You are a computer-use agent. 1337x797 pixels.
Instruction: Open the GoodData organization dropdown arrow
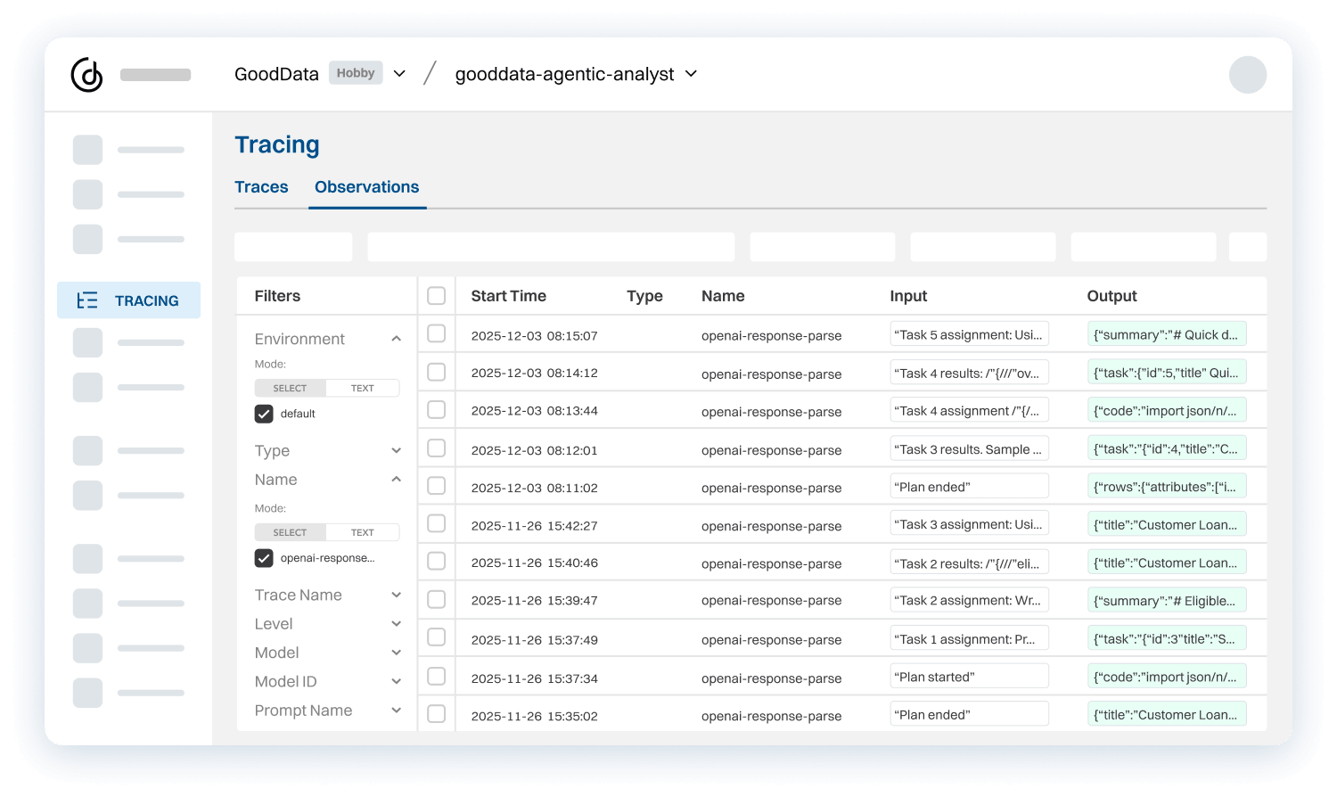pyautogui.click(x=400, y=74)
